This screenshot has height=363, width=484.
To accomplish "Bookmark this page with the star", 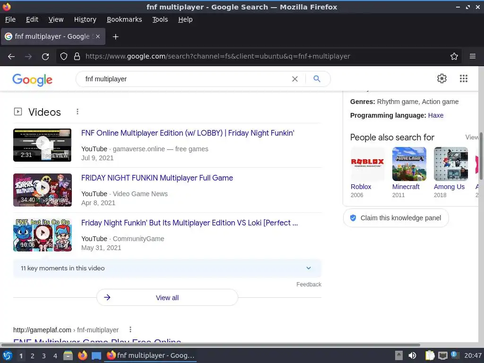I will click(454, 56).
